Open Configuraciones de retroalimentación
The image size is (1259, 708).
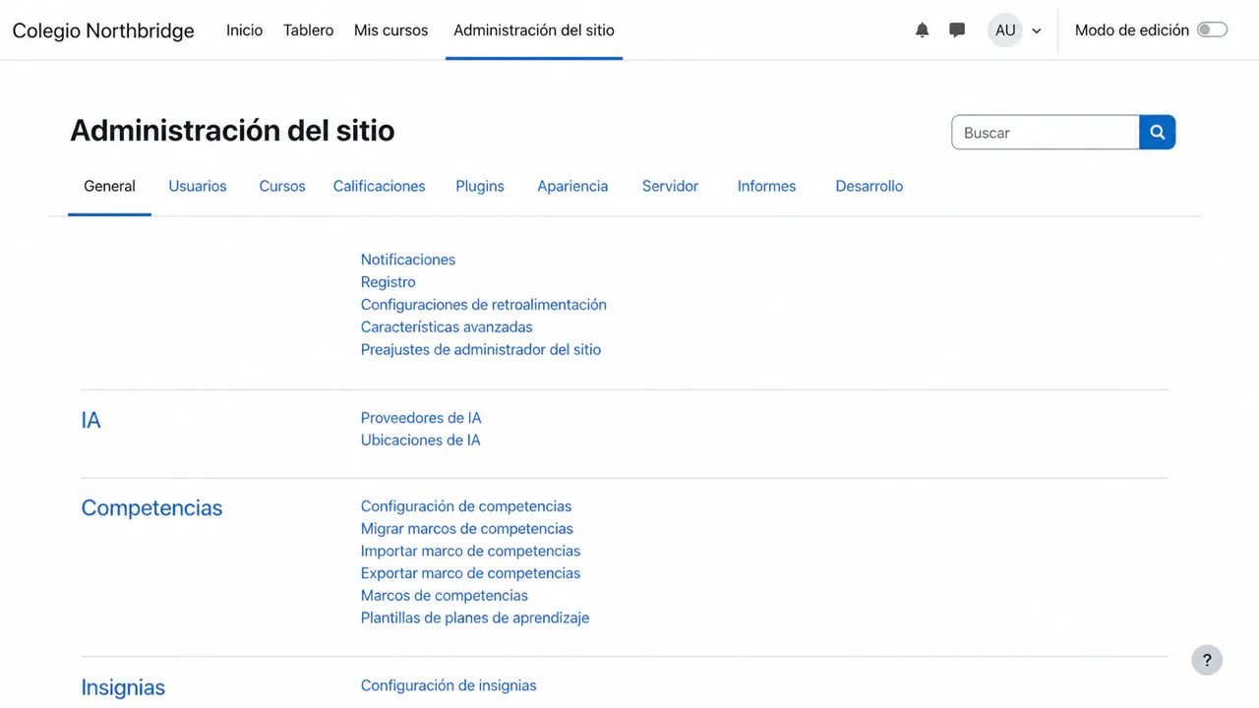[x=484, y=305]
